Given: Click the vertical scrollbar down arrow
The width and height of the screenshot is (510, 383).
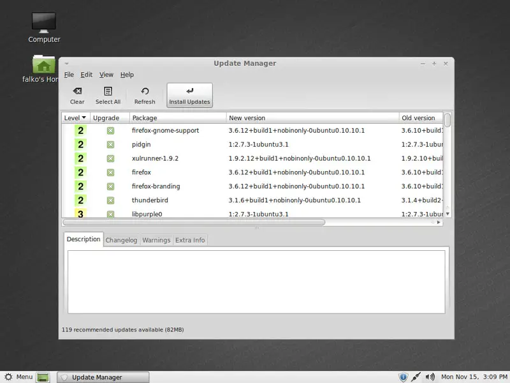Looking at the screenshot, I should point(448,214).
